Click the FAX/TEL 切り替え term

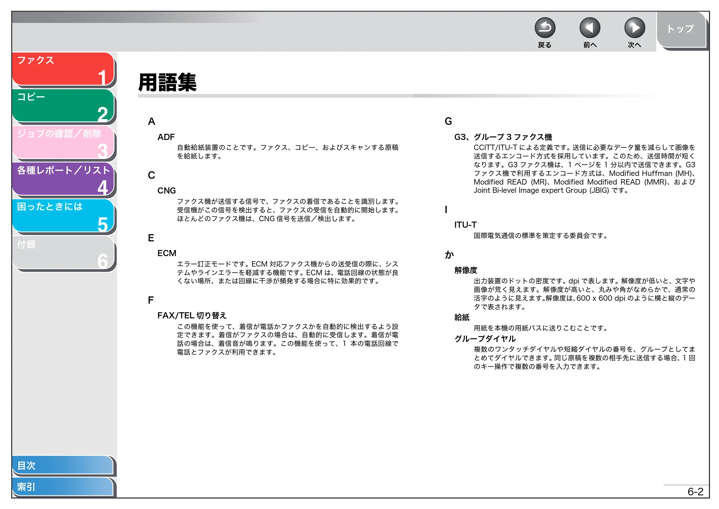(x=192, y=315)
